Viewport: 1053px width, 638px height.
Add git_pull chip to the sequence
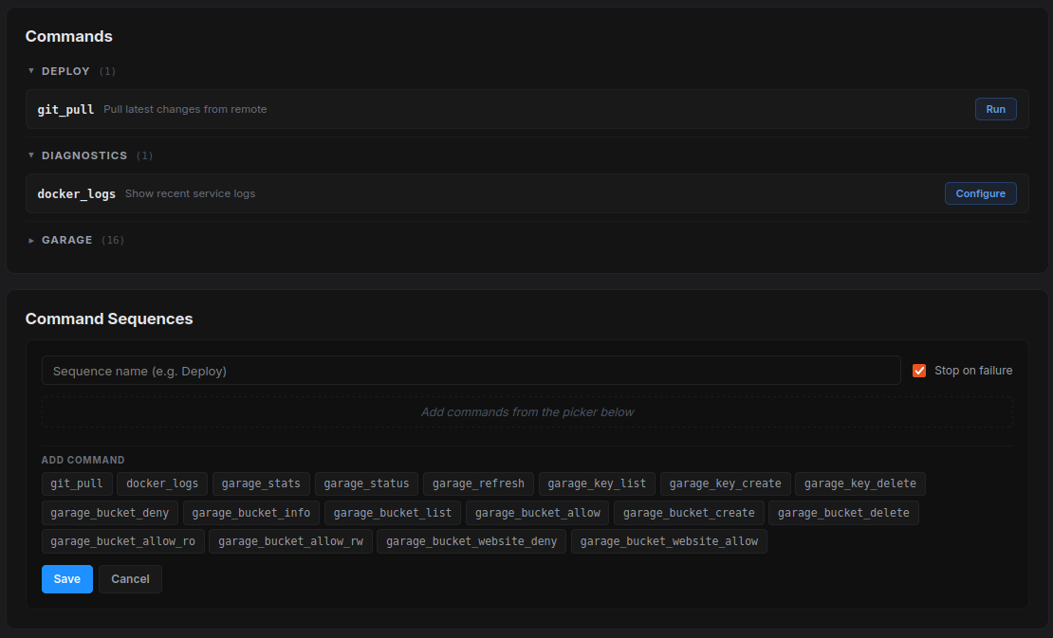pyautogui.click(x=77, y=483)
